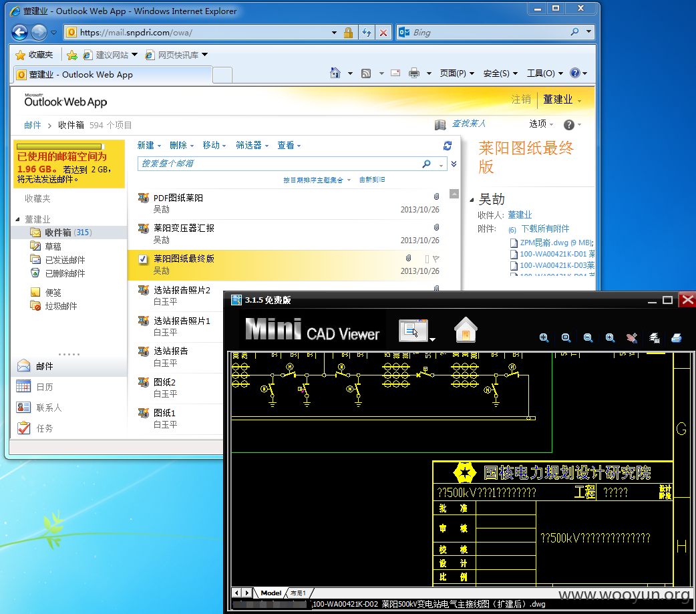696x614 pixels.
Task: Open the 已删除邮件 folder
Action: [x=65, y=273]
